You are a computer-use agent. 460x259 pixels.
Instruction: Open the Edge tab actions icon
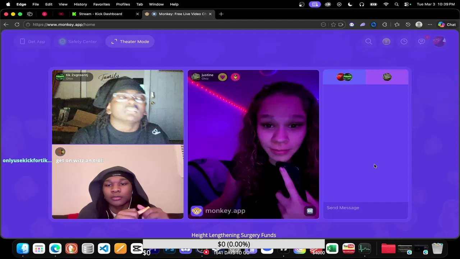point(30,14)
